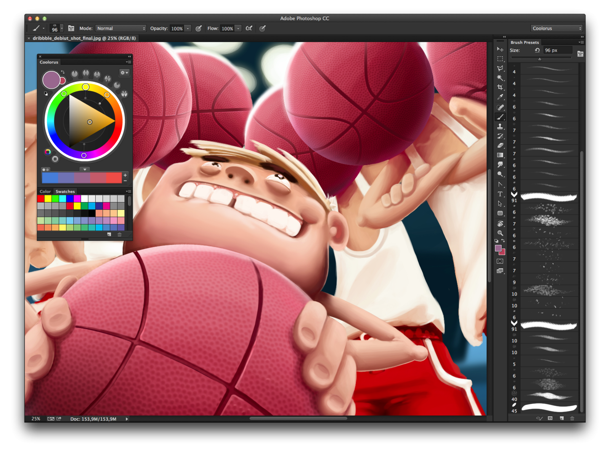Select the Type tool
The image size is (610, 455).
tap(500, 194)
